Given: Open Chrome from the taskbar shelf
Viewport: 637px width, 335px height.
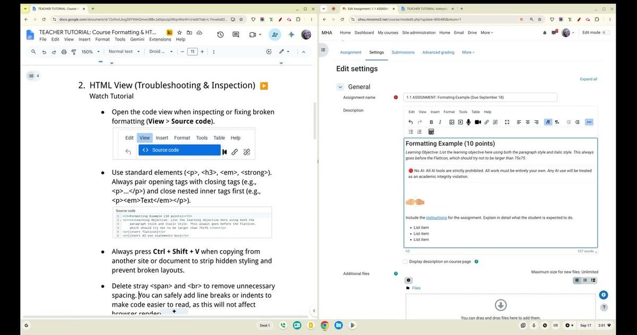Looking at the screenshot, I should [x=324, y=325].
